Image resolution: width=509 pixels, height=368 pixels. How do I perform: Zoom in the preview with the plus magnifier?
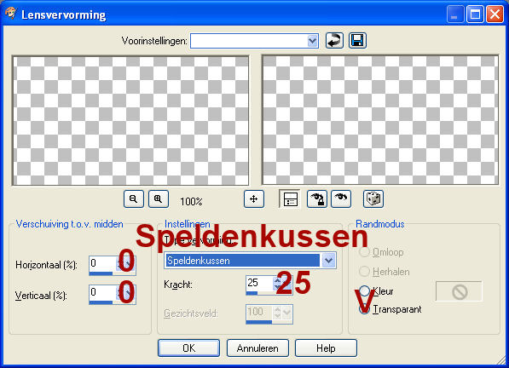click(159, 198)
